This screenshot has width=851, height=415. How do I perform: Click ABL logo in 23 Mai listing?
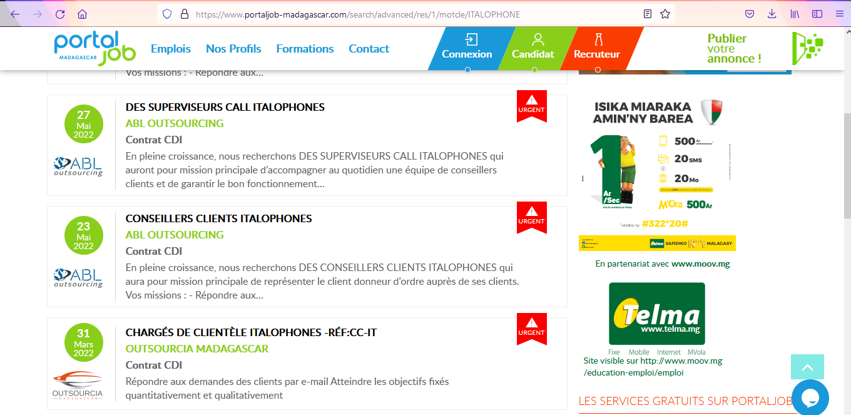78,277
